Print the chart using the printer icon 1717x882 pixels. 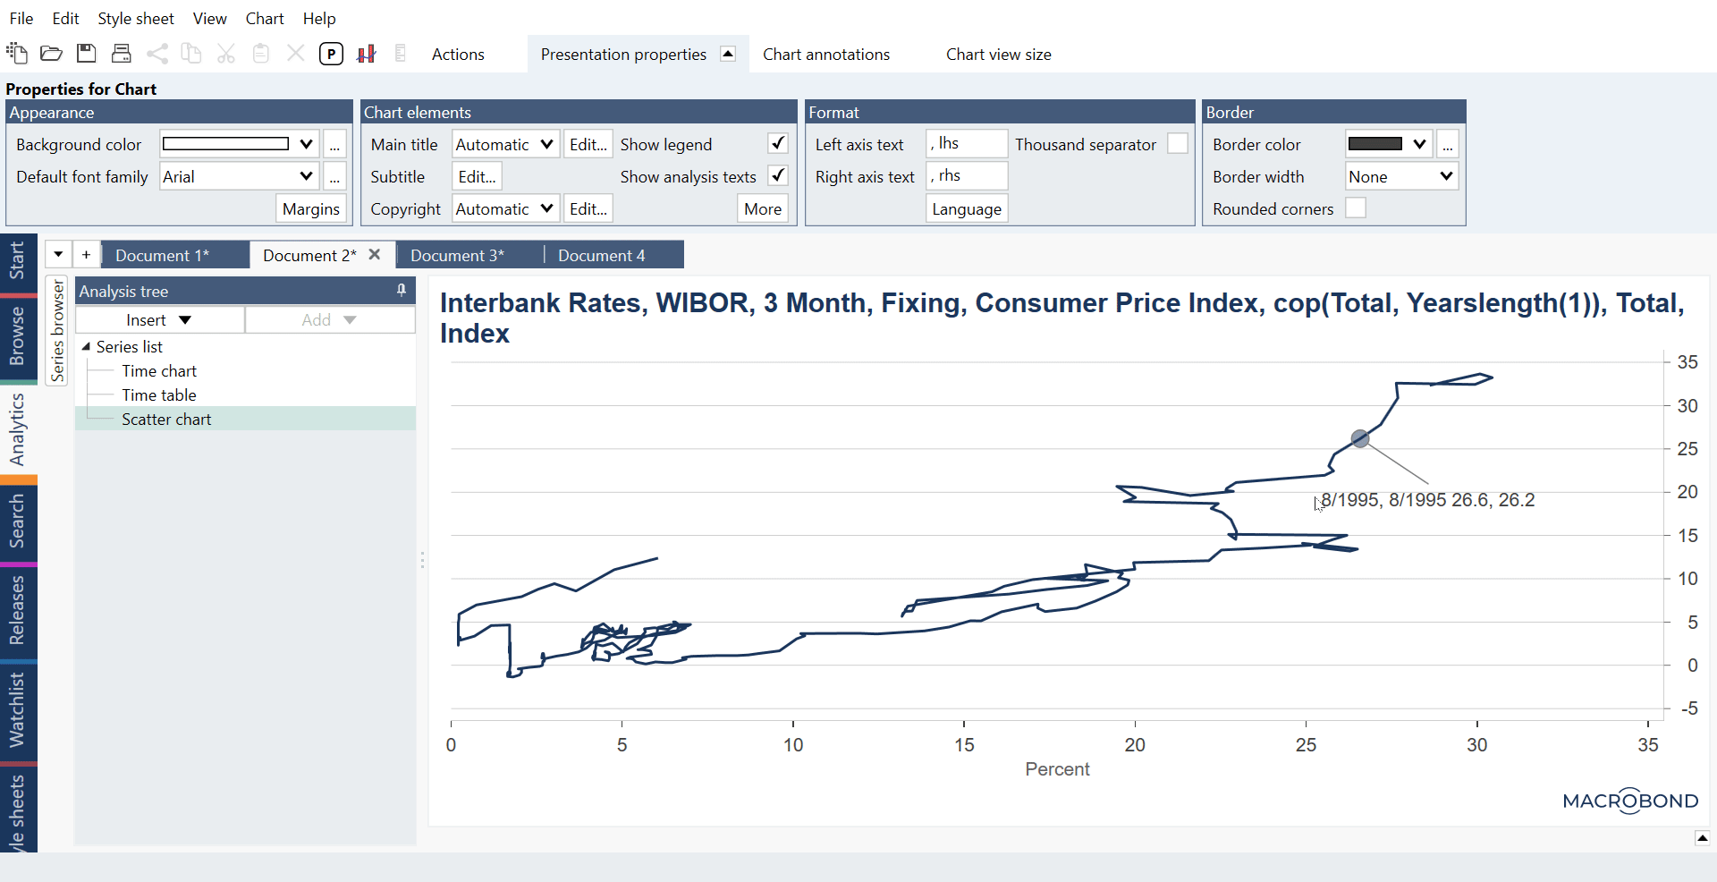click(x=121, y=54)
